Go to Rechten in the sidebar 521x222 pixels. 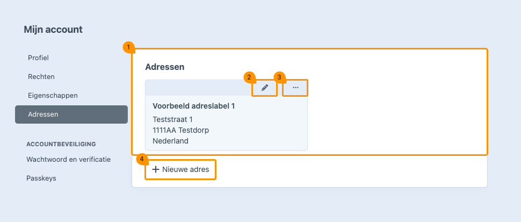(41, 77)
